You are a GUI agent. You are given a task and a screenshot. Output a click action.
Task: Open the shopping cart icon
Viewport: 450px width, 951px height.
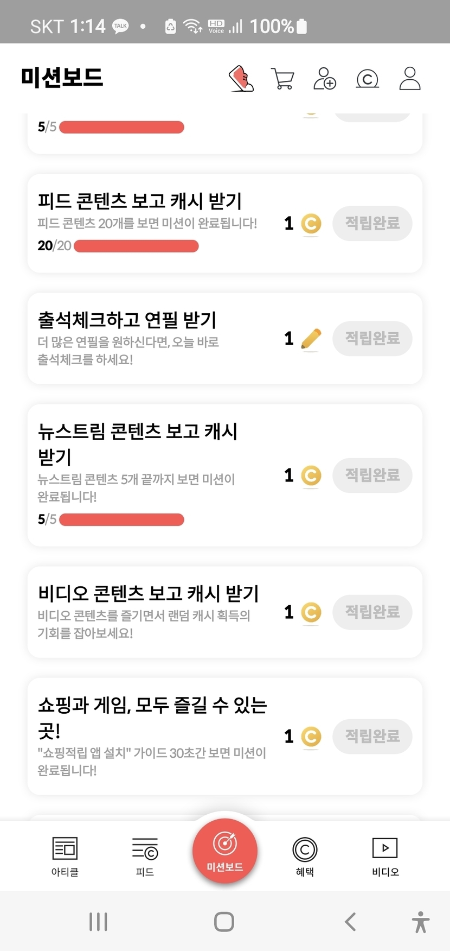(x=282, y=79)
